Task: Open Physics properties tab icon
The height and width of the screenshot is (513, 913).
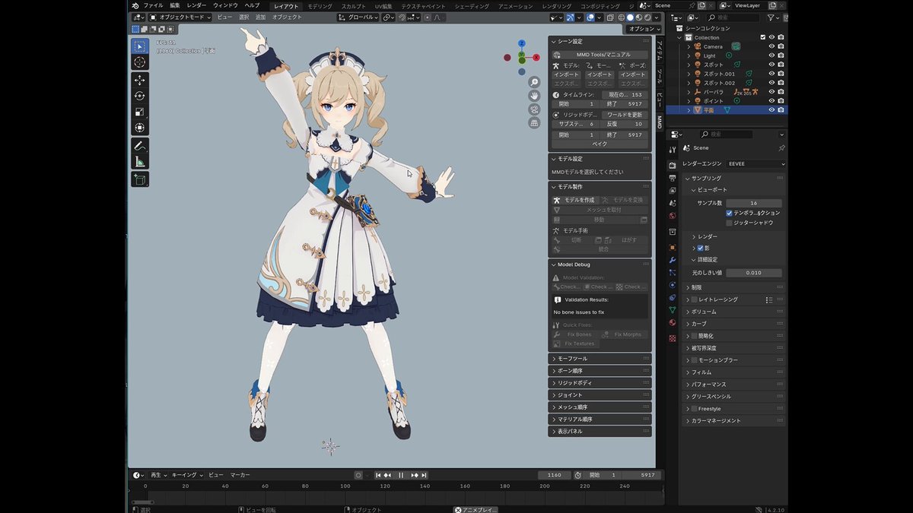Action: point(673,285)
